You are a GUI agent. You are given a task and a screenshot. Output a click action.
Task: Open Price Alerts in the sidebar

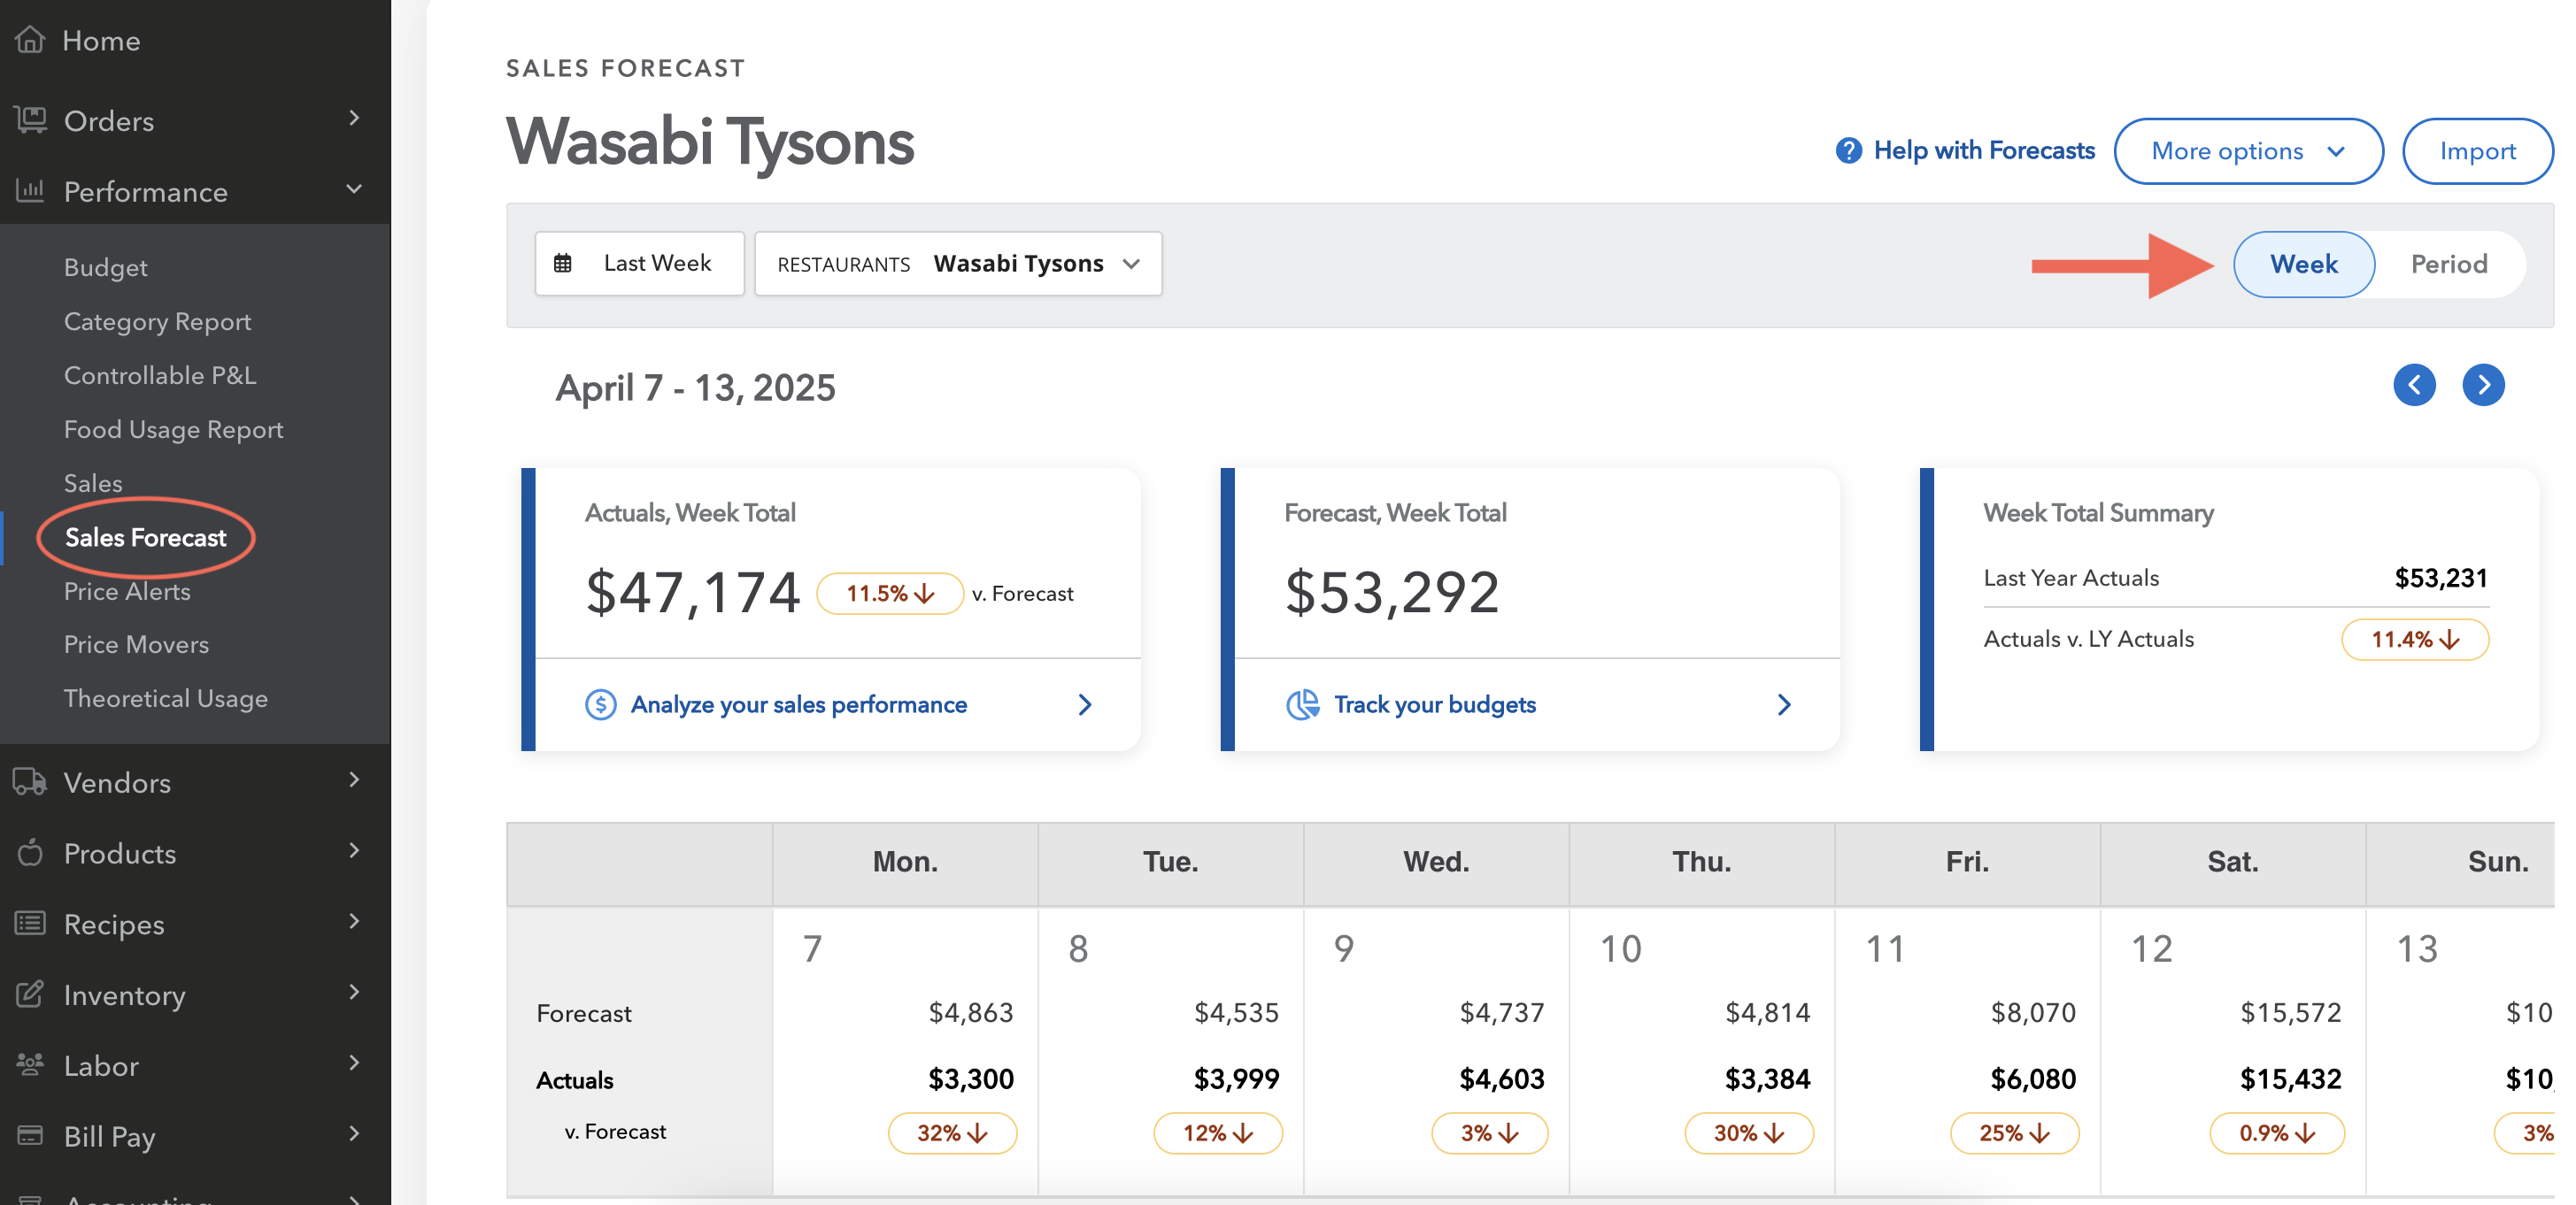(x=127, y=592)
